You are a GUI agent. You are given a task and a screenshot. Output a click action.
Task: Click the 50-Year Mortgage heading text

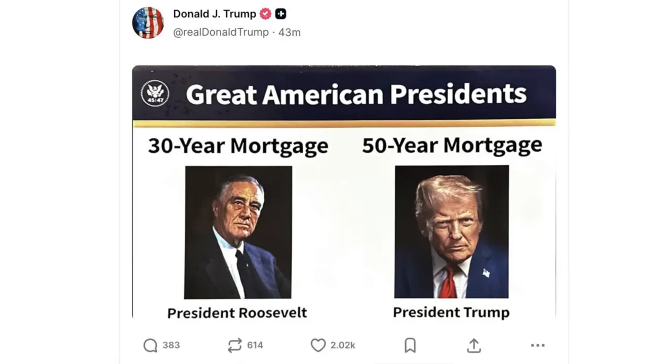click(452, 145)
